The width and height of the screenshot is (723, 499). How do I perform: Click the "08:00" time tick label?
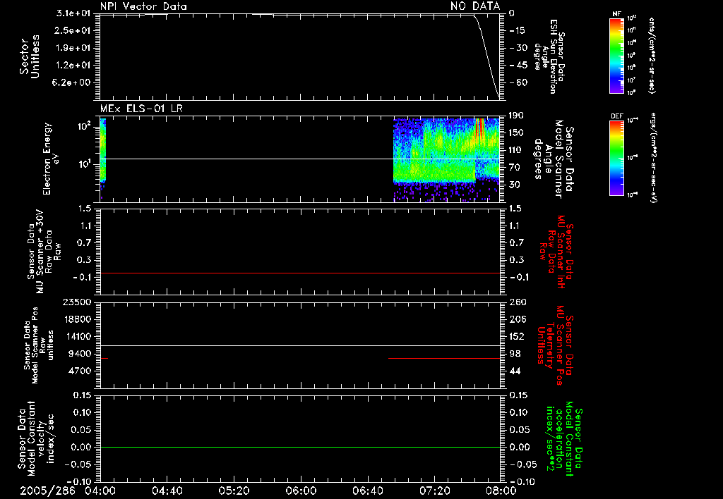[501, 491]
